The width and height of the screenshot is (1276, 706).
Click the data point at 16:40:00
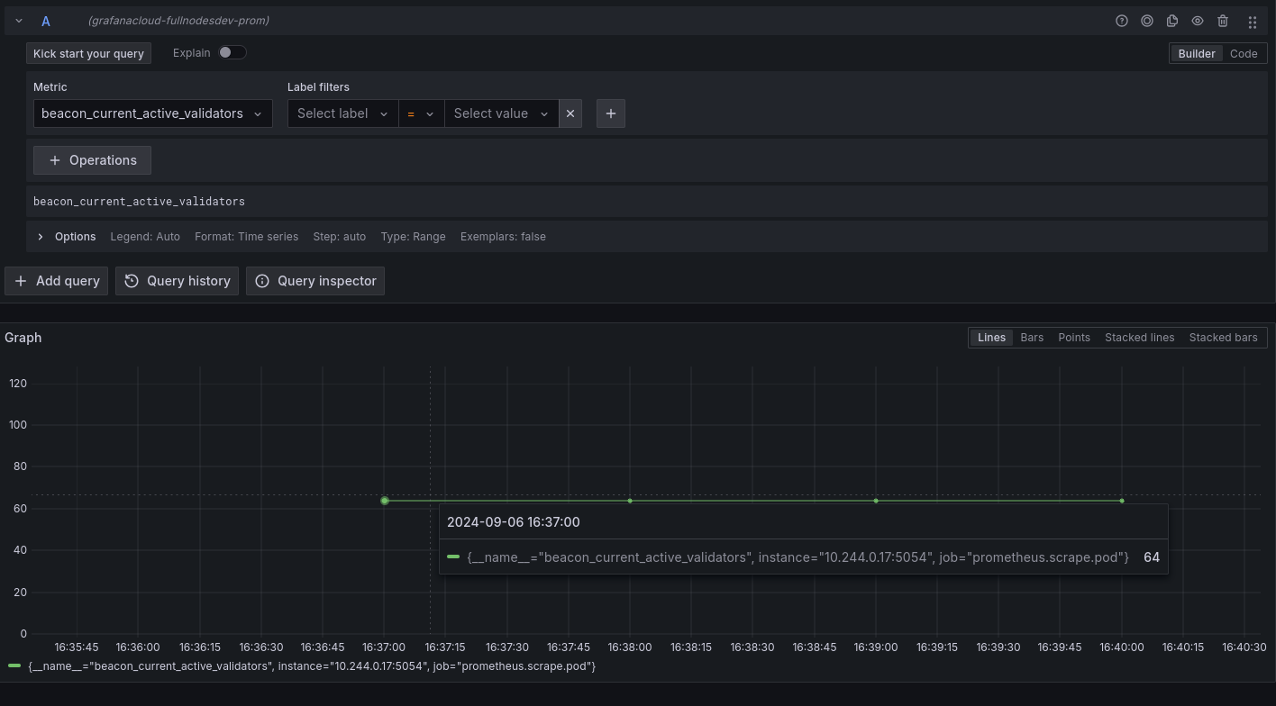pos(1122,501)
